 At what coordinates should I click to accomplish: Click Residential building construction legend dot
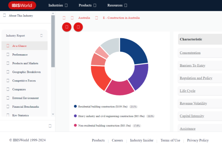tap(75, 106)
